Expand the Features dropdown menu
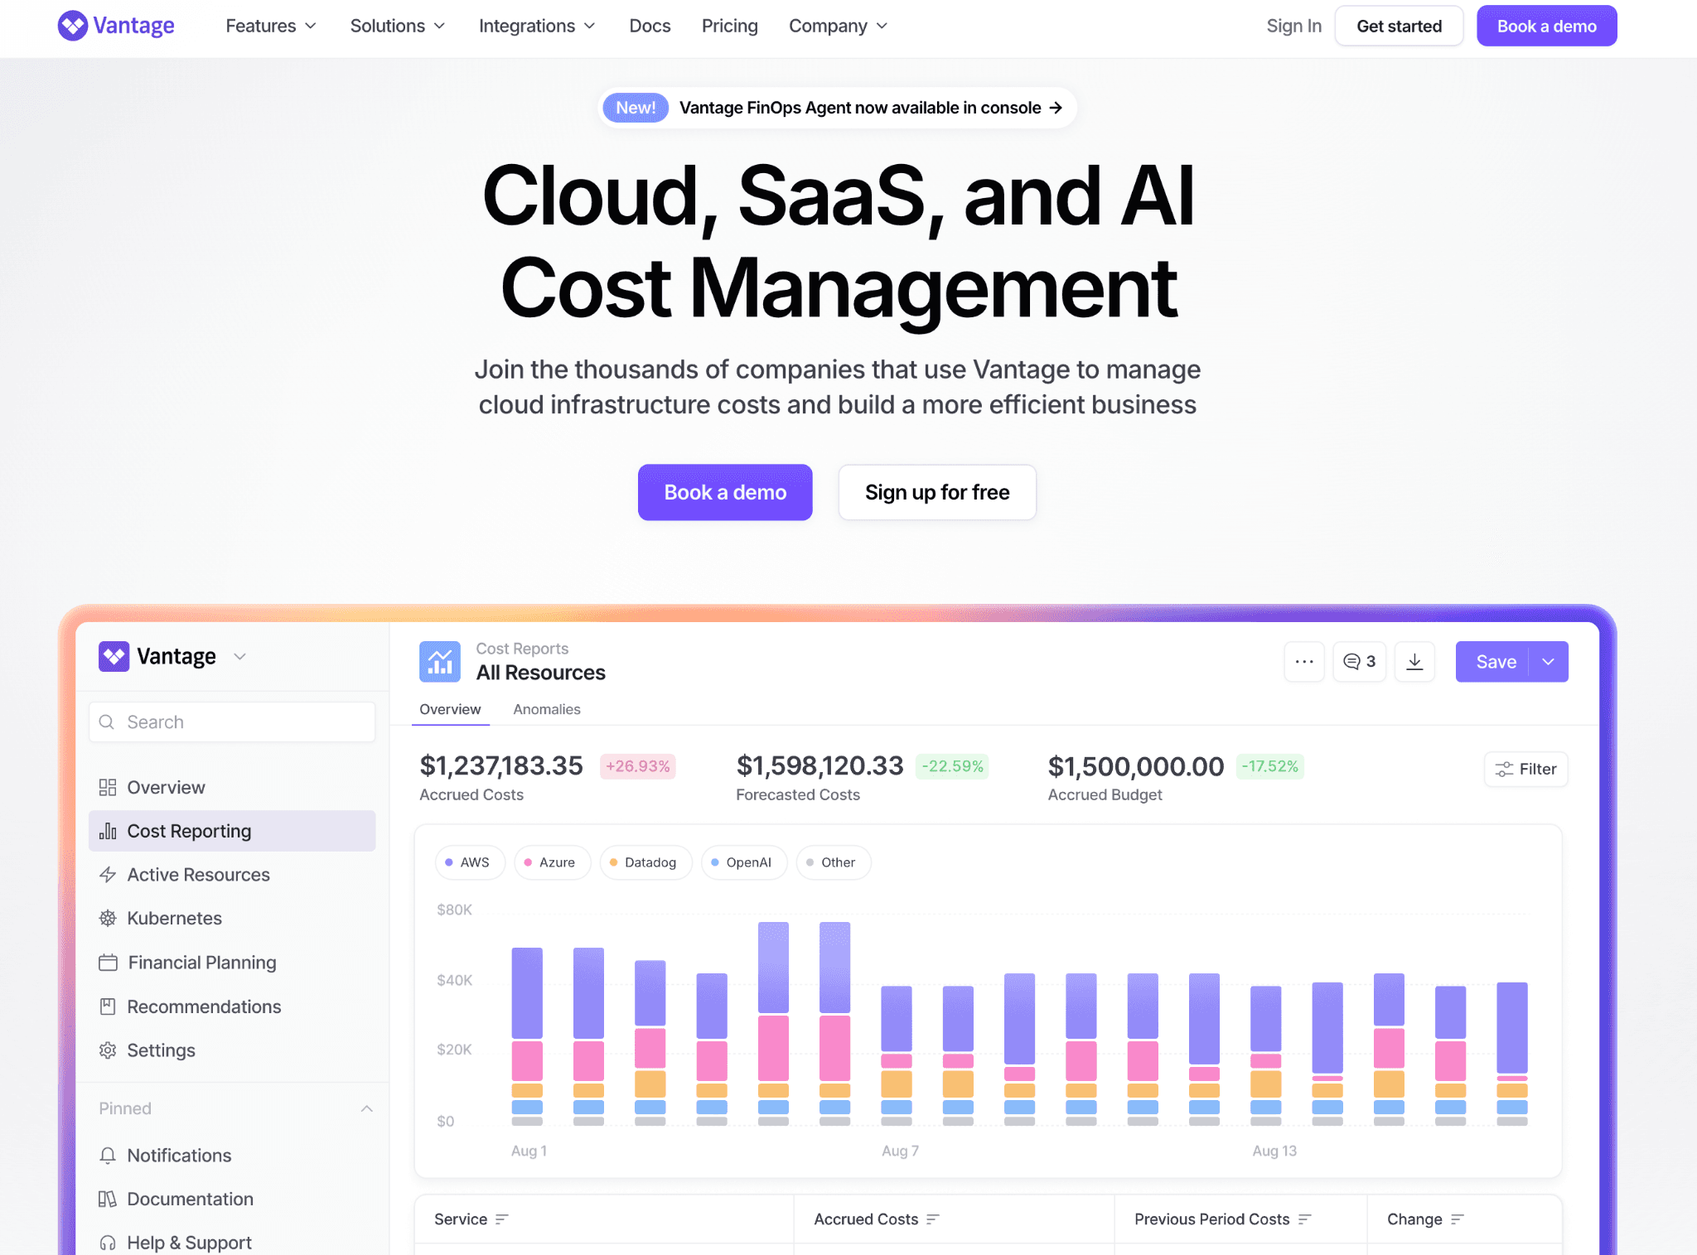This screenshot has width=1697, height=1255. coord(271,26)
